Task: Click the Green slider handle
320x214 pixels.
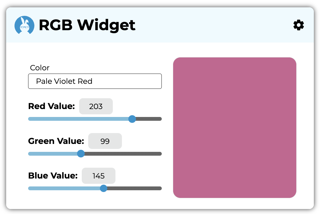Action: click(81, 154)
